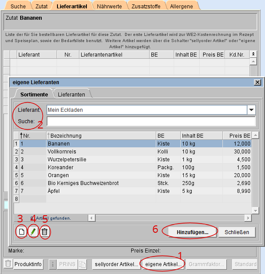
Task: Select the Bananen row in list
Action: 101,143
